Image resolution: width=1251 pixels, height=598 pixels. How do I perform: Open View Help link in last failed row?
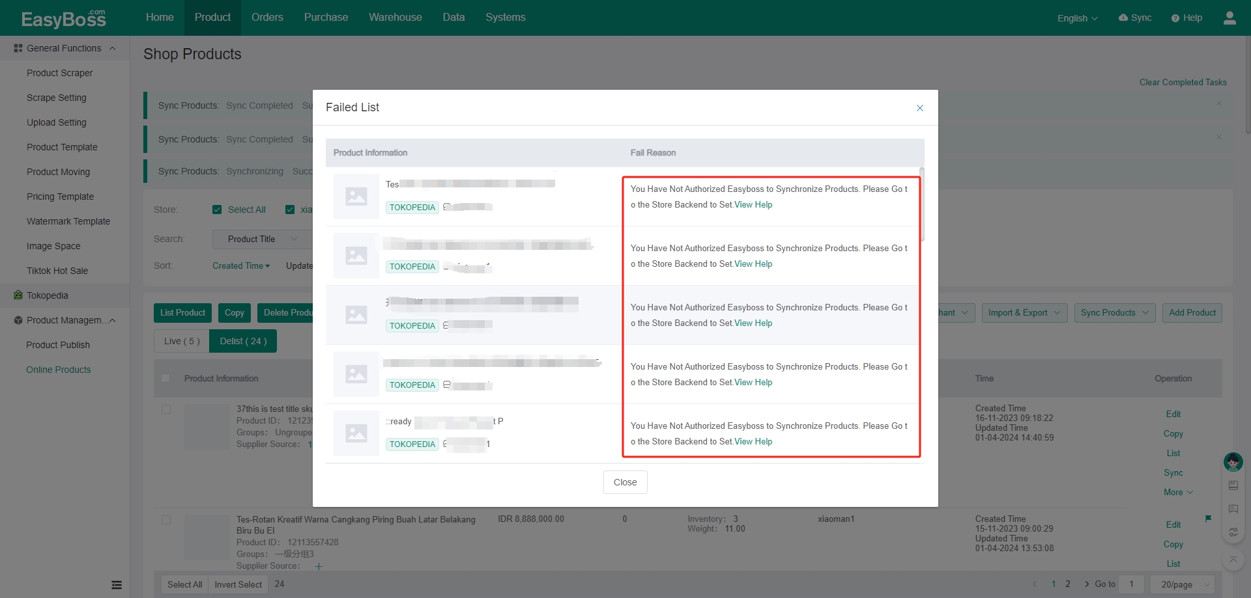(753, 441)
